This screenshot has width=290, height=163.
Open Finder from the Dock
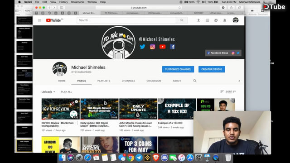click(x=62, y=158)
